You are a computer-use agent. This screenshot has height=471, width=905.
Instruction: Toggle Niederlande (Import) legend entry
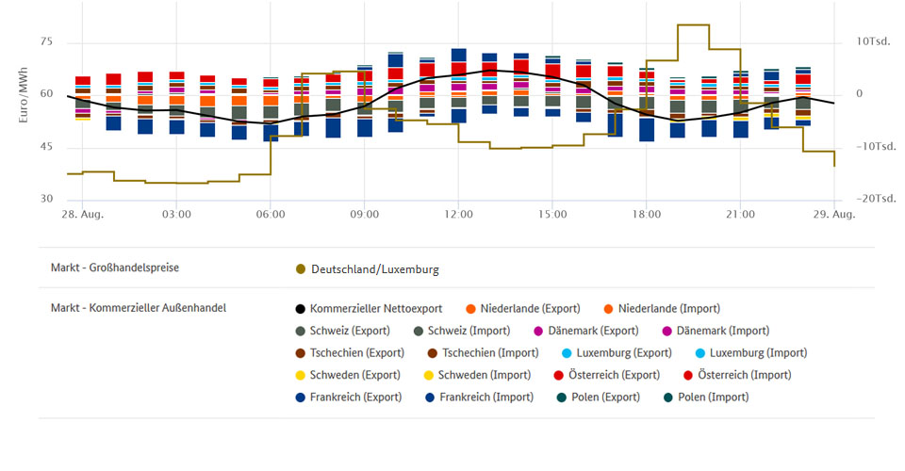tap(662, 308)
